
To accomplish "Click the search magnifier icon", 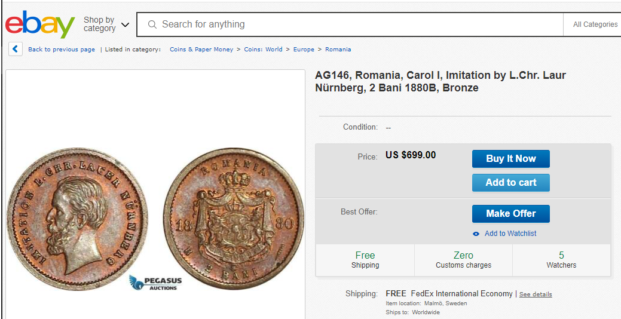I will [x=152, y=24].
